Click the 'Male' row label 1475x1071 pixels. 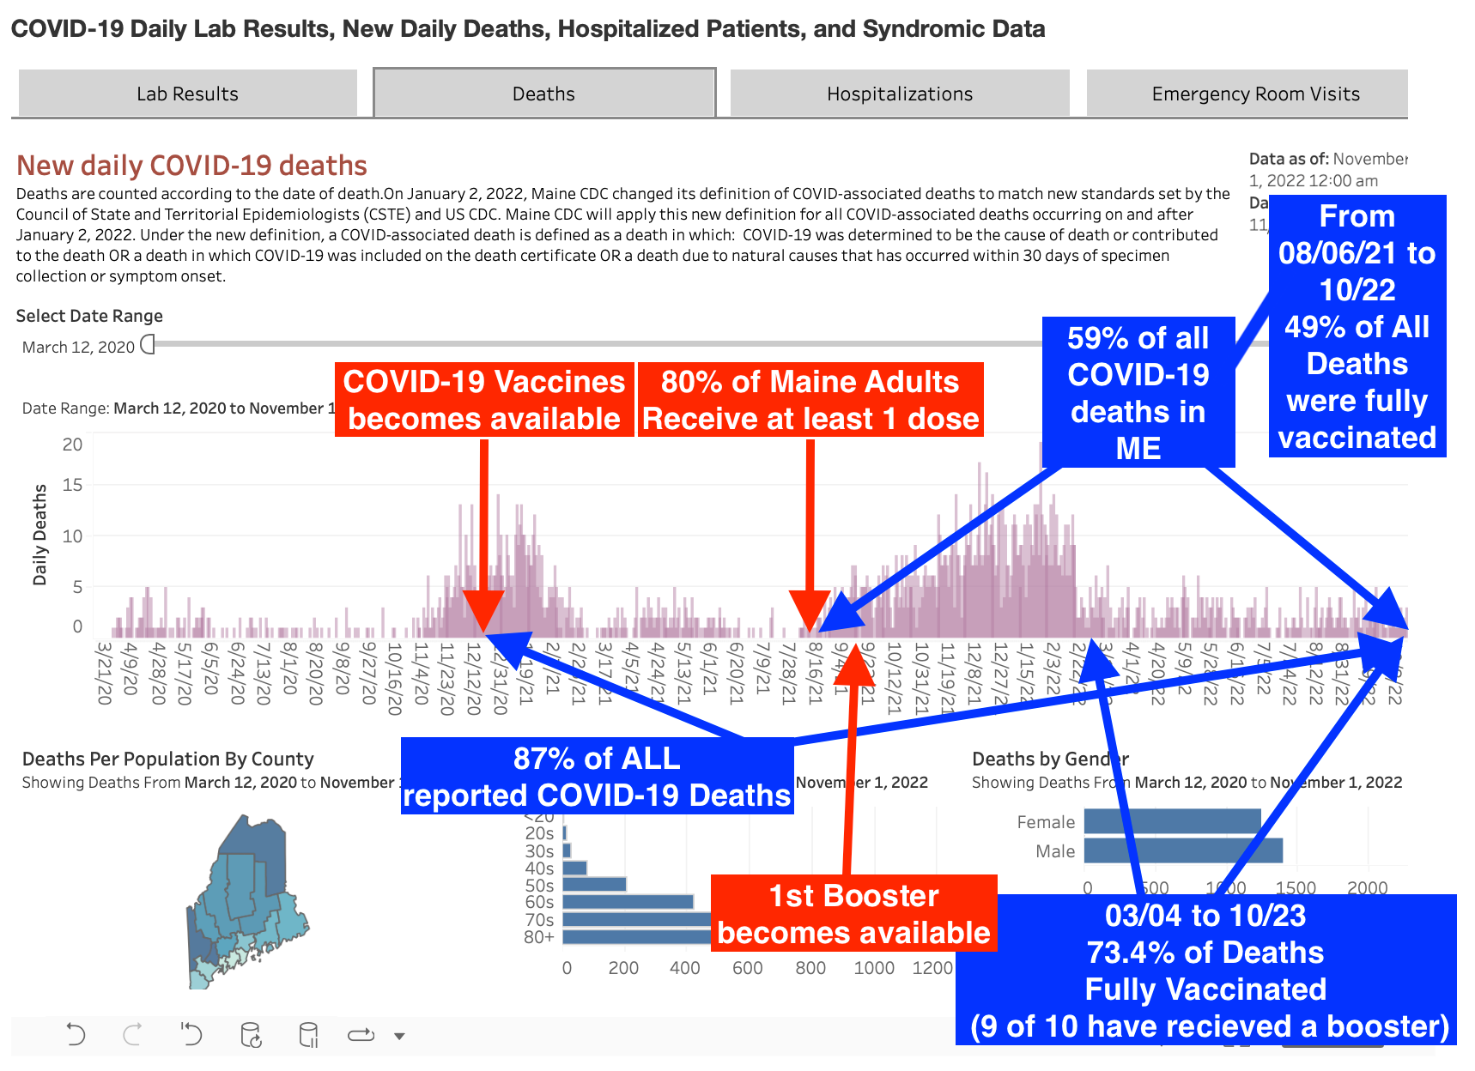[1055, 851]
